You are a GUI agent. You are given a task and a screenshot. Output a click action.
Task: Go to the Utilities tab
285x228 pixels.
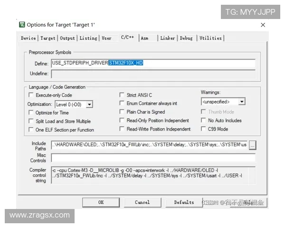click(210, 38)
